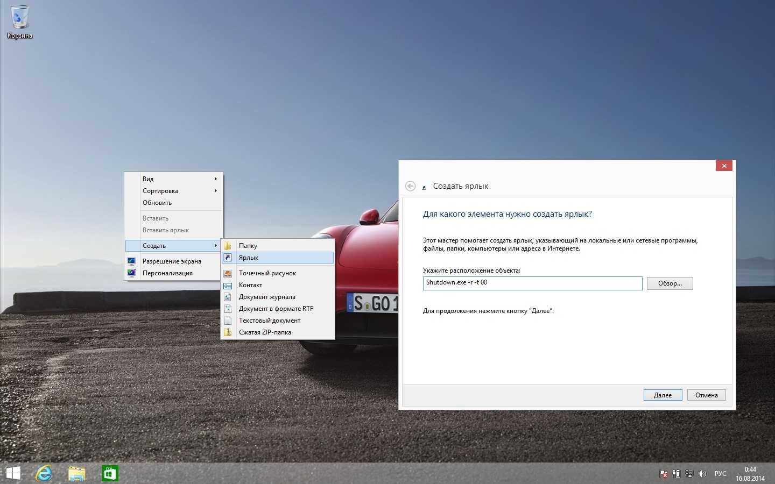Image resolution: width=775 pixels, height=484 pixels.
Task: Click the back arrow in the shortcut wizard
Action: pos(410,186)
